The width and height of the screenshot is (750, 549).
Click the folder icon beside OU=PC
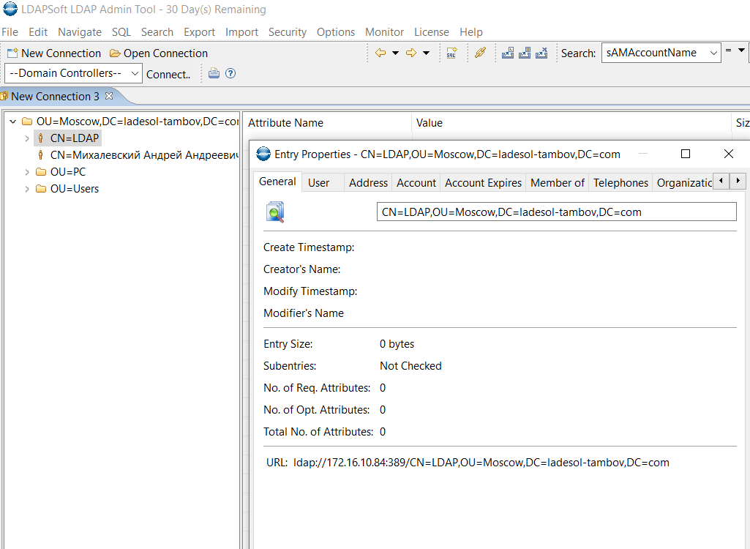point(41,172)
